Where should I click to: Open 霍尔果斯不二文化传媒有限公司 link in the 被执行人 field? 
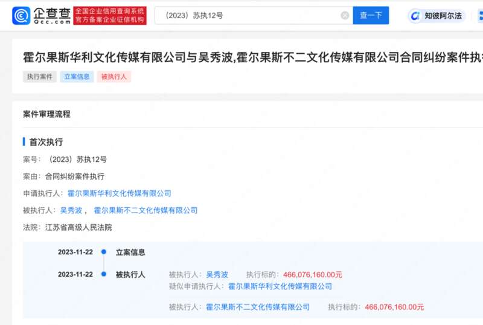(146, 210)
